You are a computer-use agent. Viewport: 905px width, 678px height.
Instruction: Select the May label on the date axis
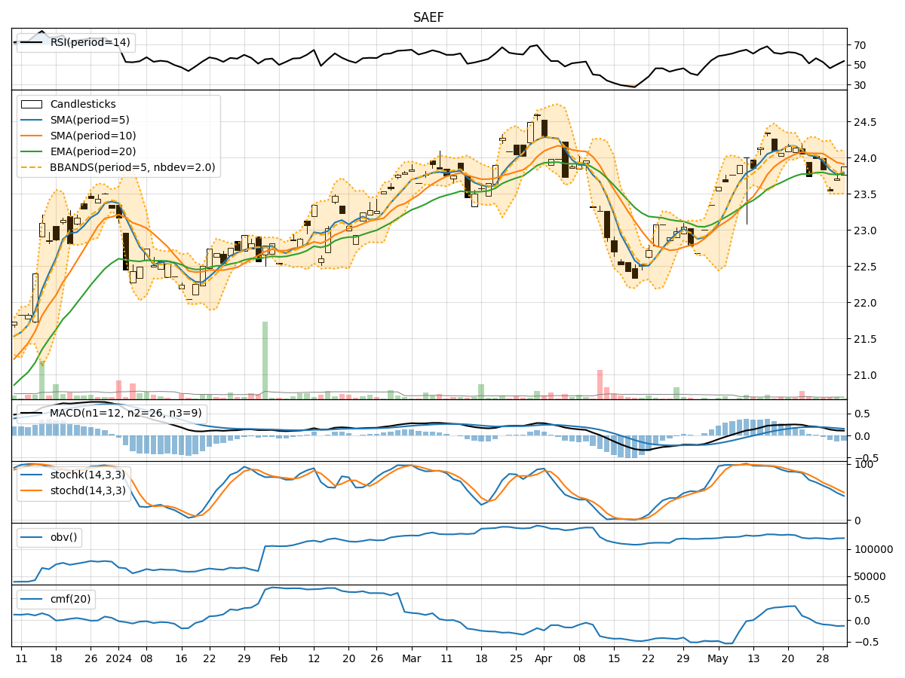tap(718, 657)
